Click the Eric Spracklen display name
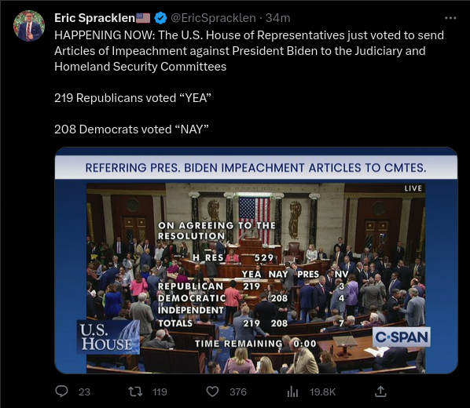470x408 pixels. 94,18
